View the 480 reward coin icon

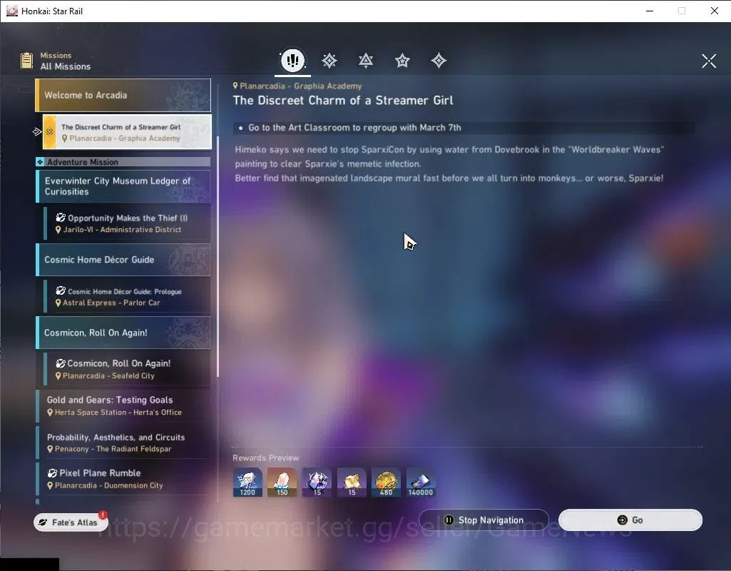pyautogui.click(x=386, y=482)
